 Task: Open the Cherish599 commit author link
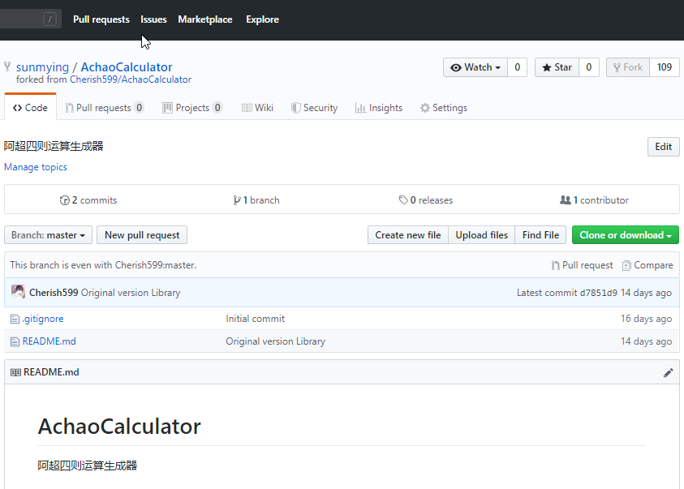coord(54,293)
